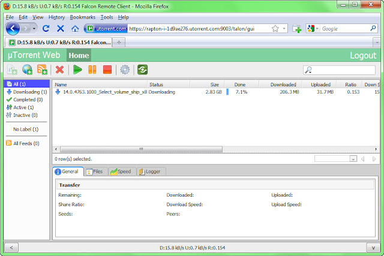
Task: Open the list-all-tabs dropdown arrow
Action: pos(377,43)
